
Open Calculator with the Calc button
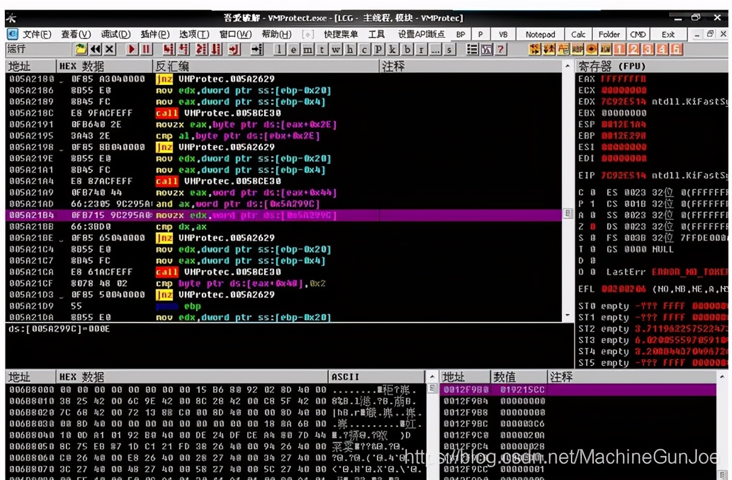click(578, 34)
